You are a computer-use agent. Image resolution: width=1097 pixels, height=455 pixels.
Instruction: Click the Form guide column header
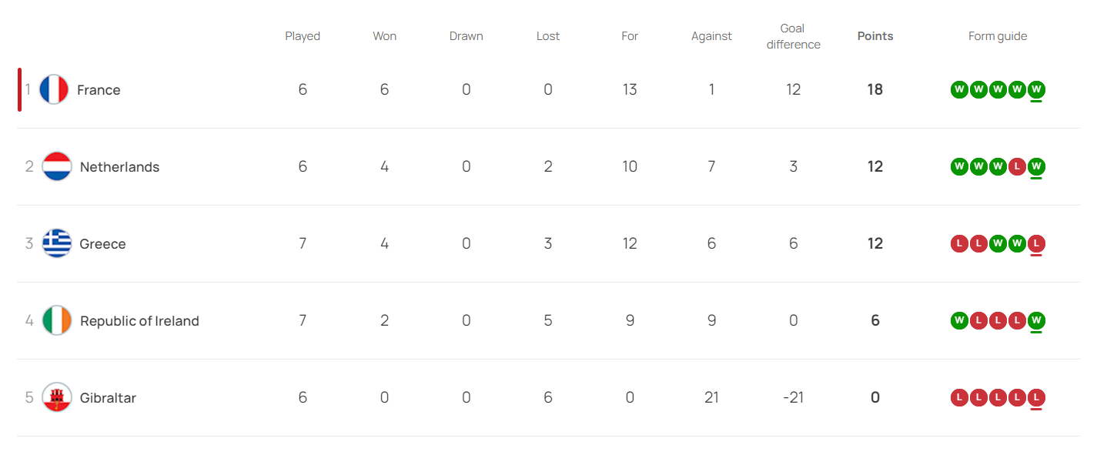997,36
